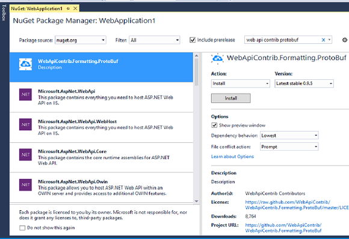Open the Toolbox side panel
Screen dimensions: 349x239
click(4, 13)
